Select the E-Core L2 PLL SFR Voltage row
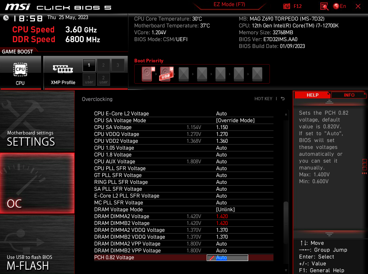Screen dimensions: 368x274 click(x=184, y=196)
